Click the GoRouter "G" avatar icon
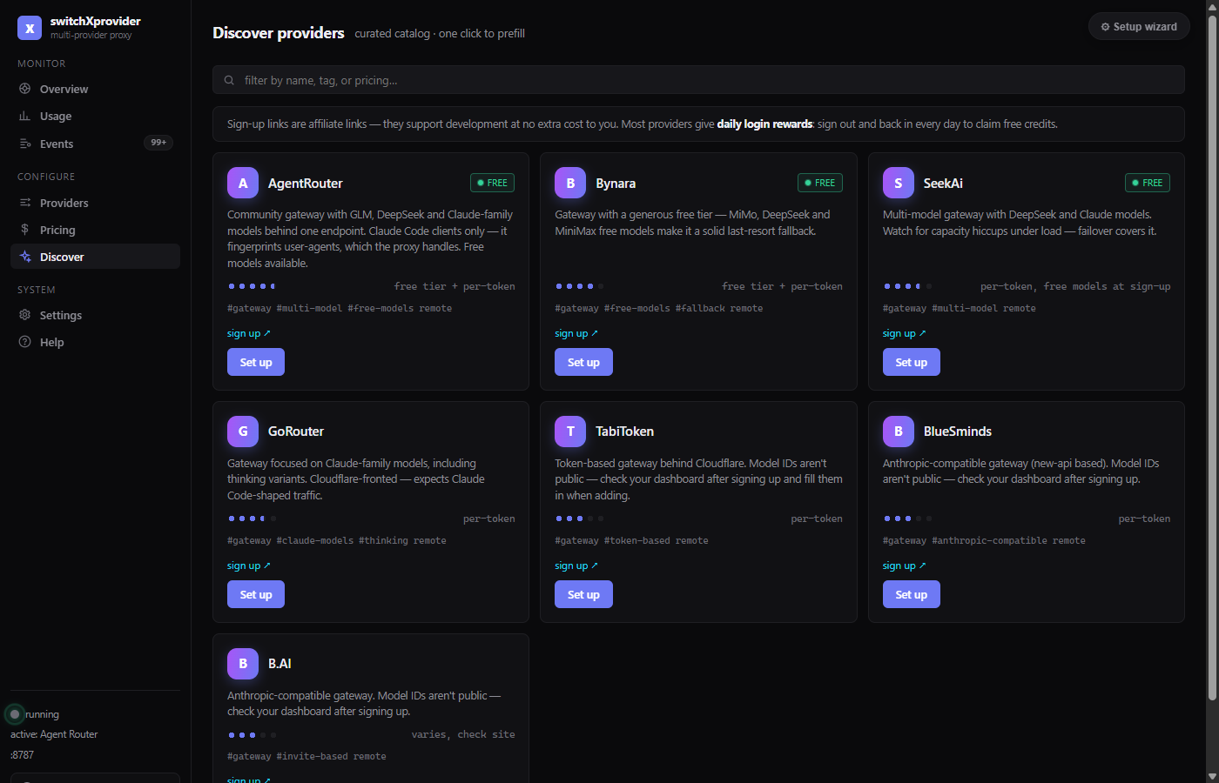1219x783 pixels. pyautogui.click(x=243, y=431)
